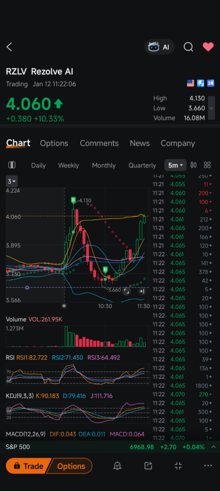Tap the RSI1:82.722 value
This screenshot has height=491, width=220.
click(32, 357)
